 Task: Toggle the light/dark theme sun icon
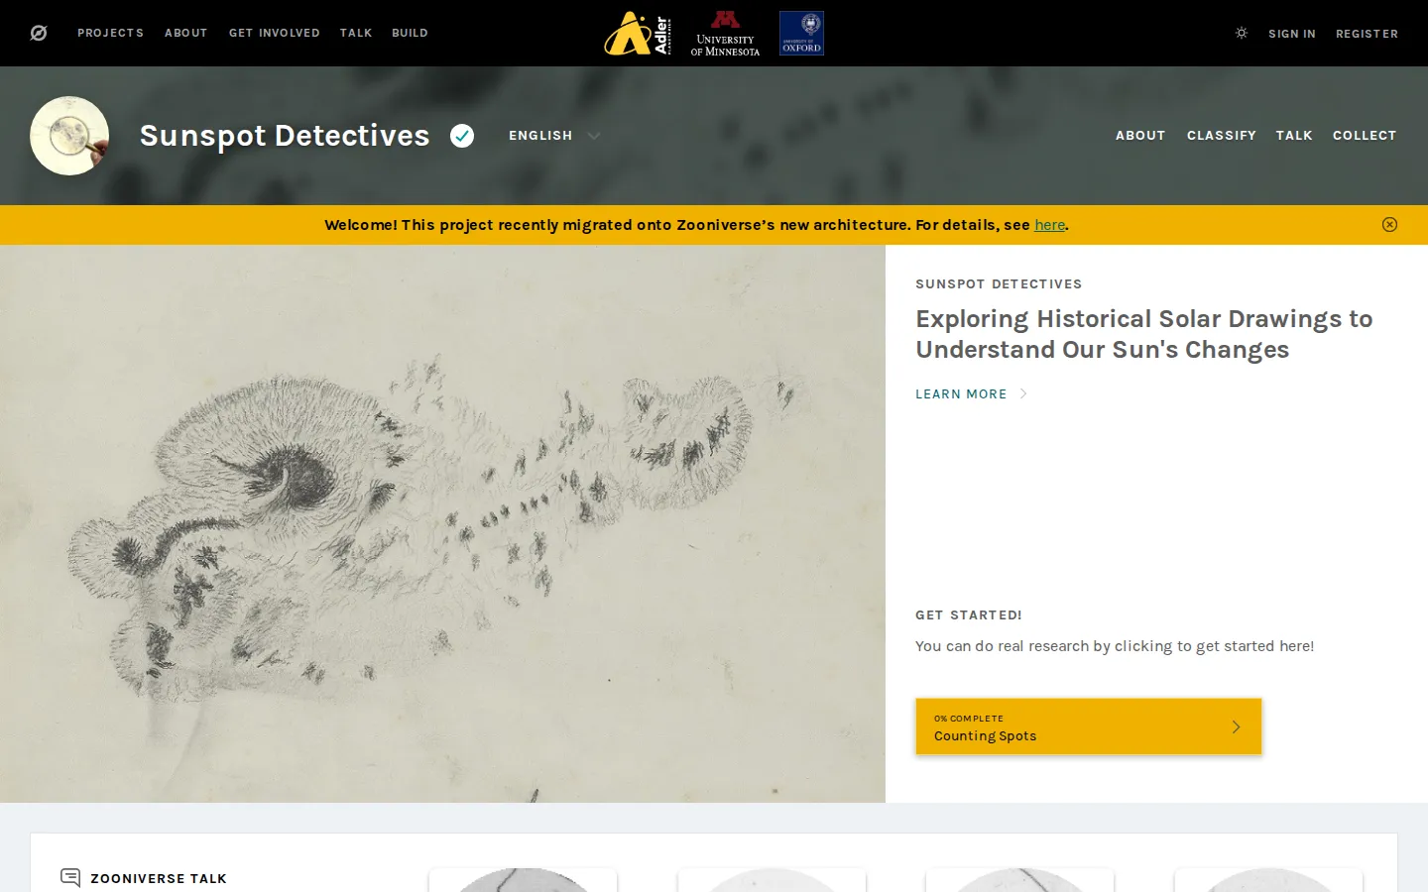tap(1241, 33)
